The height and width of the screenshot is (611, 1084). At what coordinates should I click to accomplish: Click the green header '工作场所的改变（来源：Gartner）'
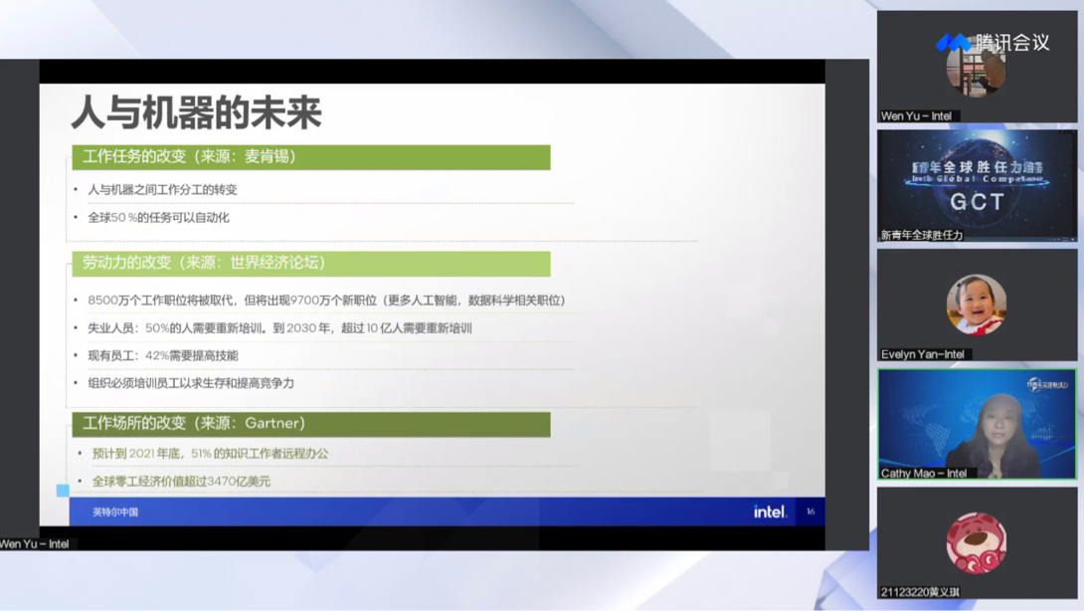[x=310, y=423]
